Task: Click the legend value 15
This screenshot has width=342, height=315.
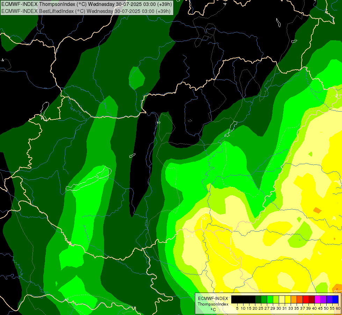Action: tap(249, 308)
